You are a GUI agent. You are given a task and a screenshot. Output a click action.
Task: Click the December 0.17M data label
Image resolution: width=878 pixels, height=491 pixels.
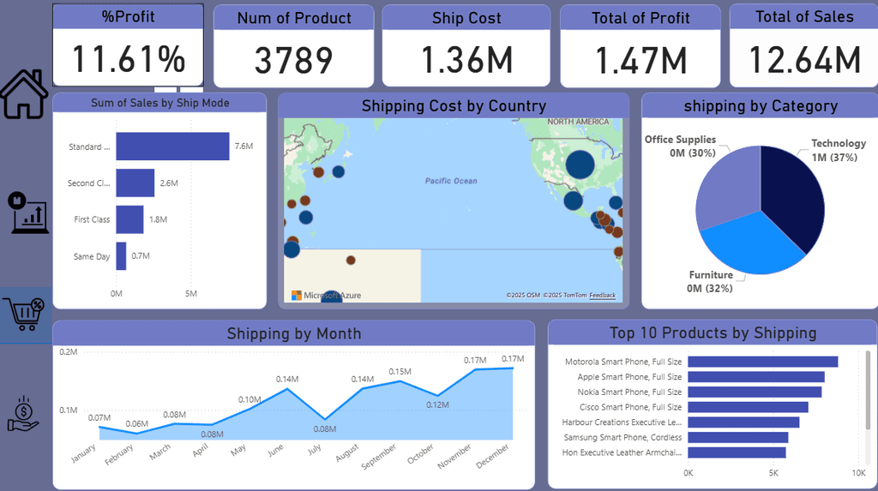tap(513, 359)
